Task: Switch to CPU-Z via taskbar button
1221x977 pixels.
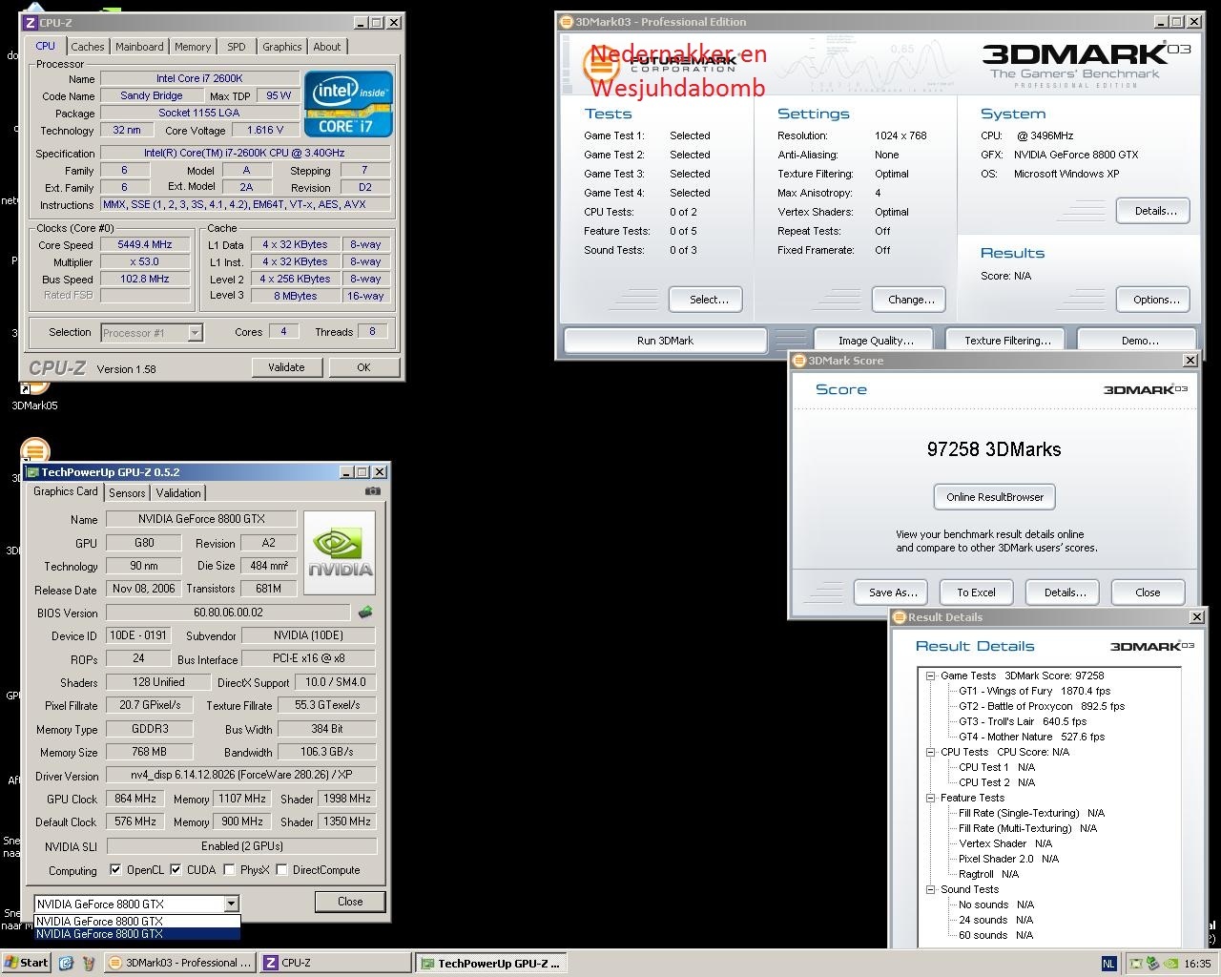Action: [335, 963]
